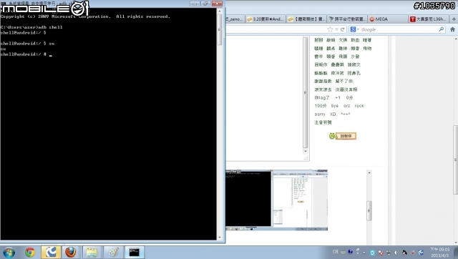Open the Paint icon in the taskbar
Screen dimensions: 458x259
[113, 253]
